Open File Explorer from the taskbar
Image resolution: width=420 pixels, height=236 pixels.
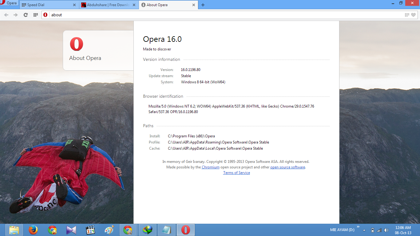pos(14,230)
